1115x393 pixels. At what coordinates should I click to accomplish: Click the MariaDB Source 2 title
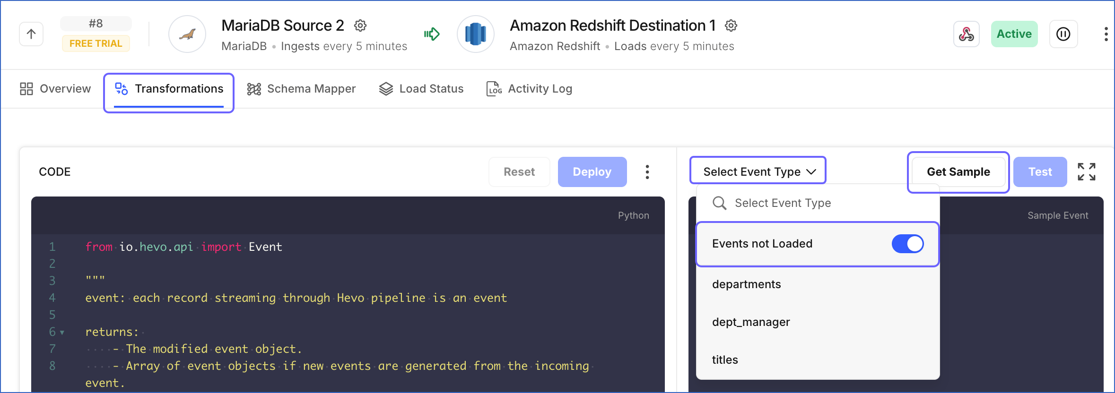click(x=283, y=26)
